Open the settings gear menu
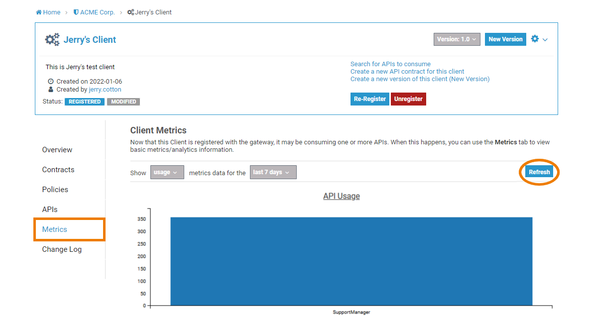The height and width of the screenshot is (323, 589). (x=539, y=39)
